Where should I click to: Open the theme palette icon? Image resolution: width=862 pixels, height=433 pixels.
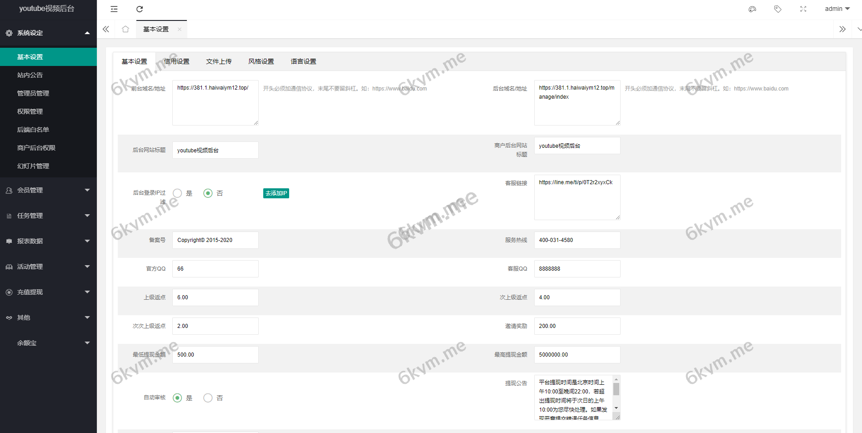tap(752, 9)
